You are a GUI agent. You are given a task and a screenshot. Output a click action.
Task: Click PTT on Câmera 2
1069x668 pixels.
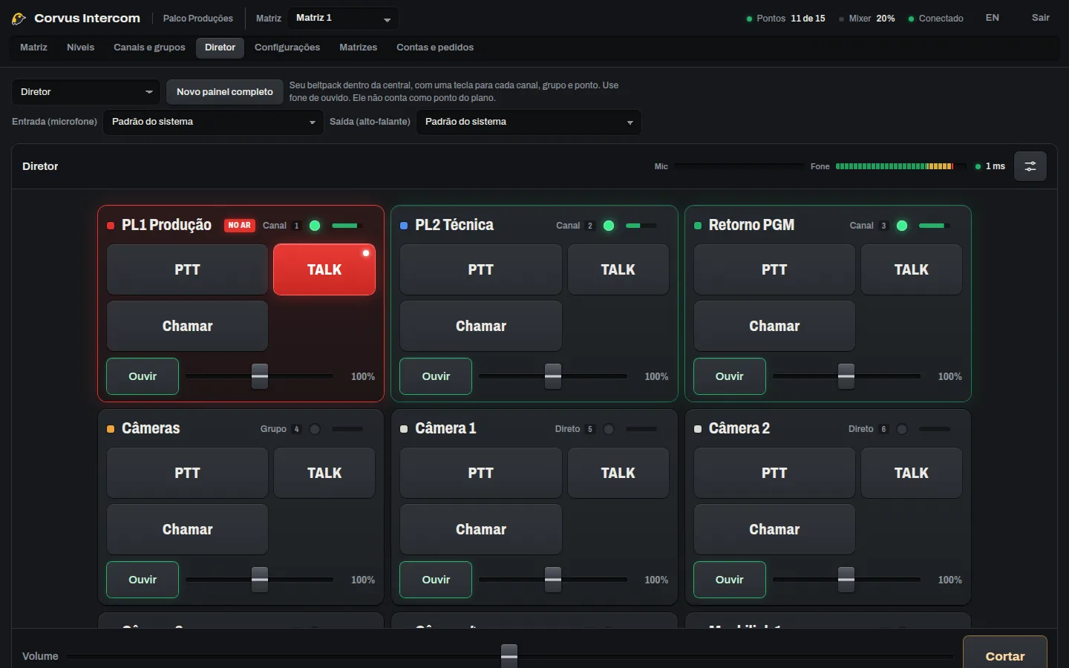coord(774,473)
